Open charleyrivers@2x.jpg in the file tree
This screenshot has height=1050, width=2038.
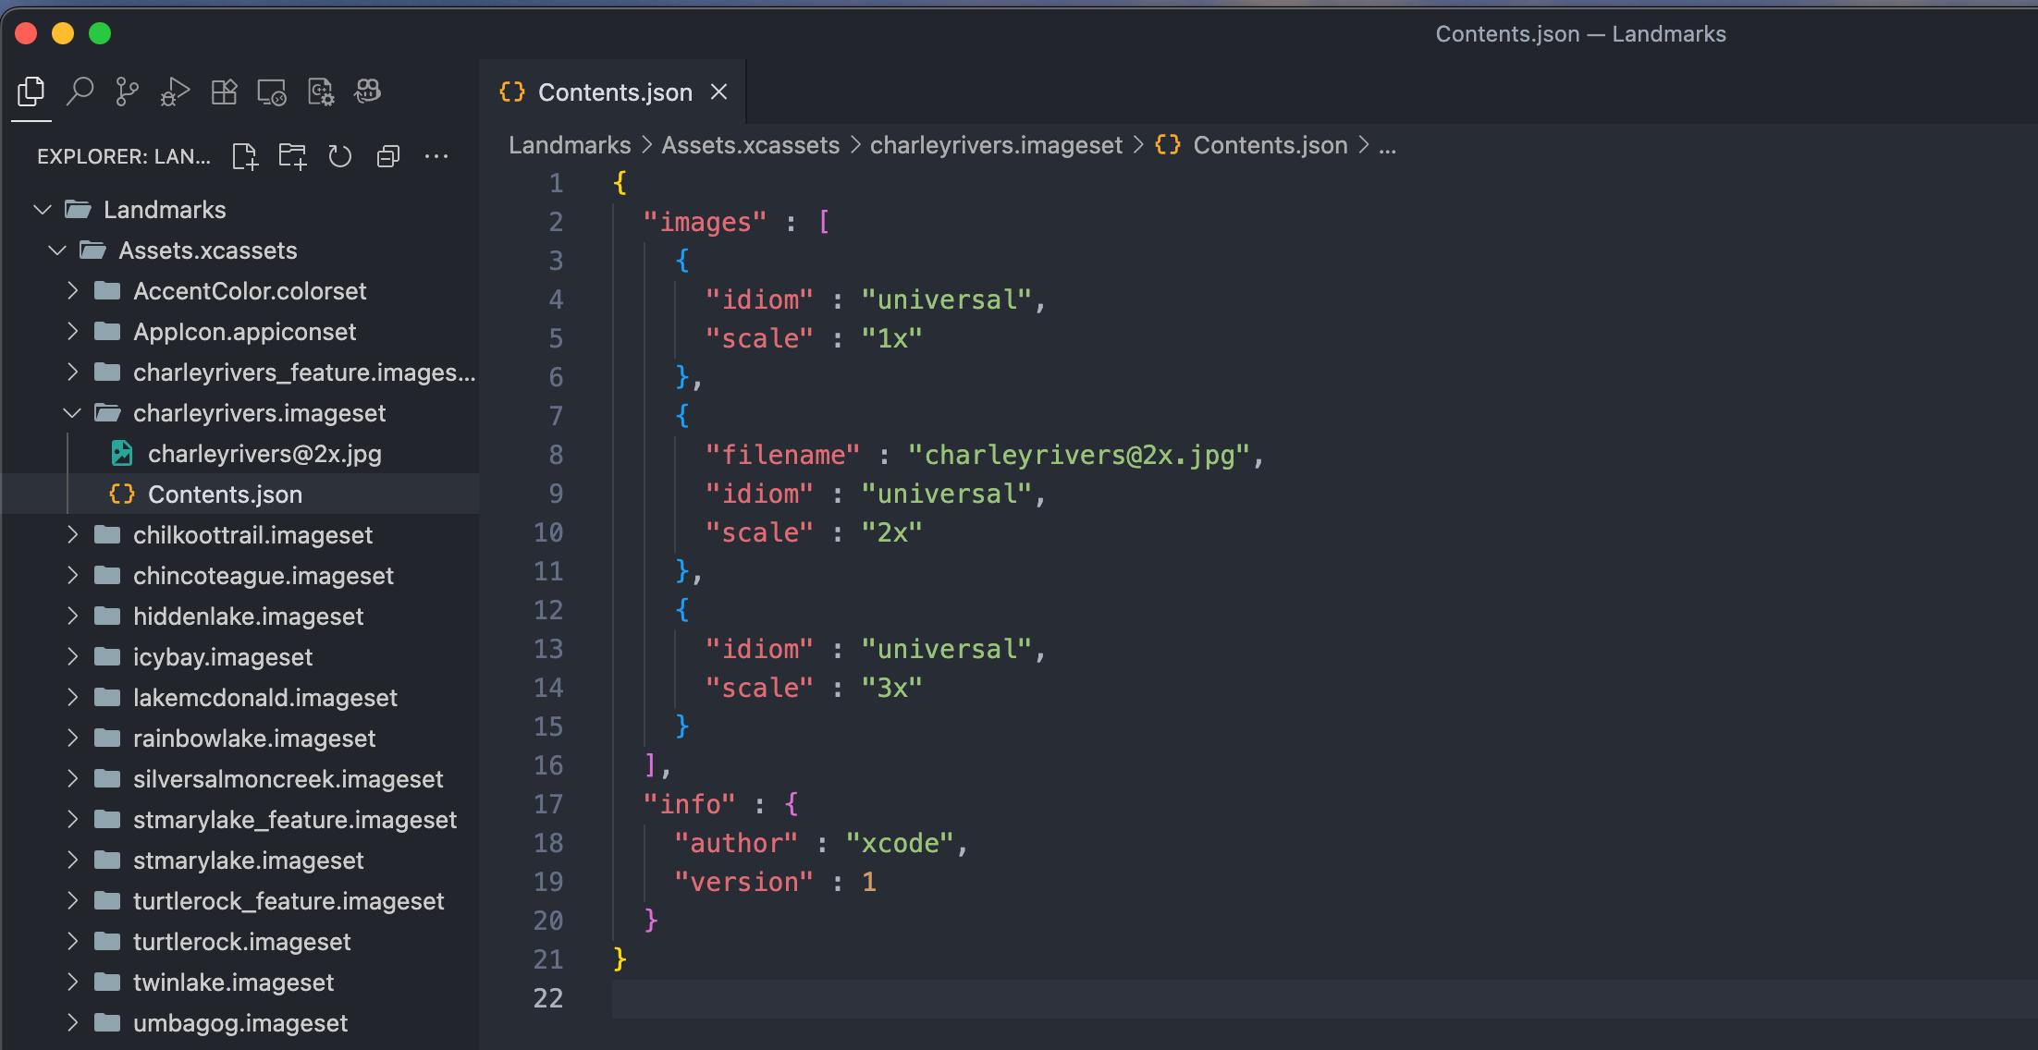click(264, 454)
